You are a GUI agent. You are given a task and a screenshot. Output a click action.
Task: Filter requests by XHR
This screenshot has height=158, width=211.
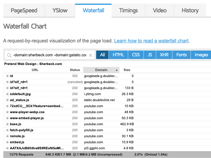coord(164,55)
